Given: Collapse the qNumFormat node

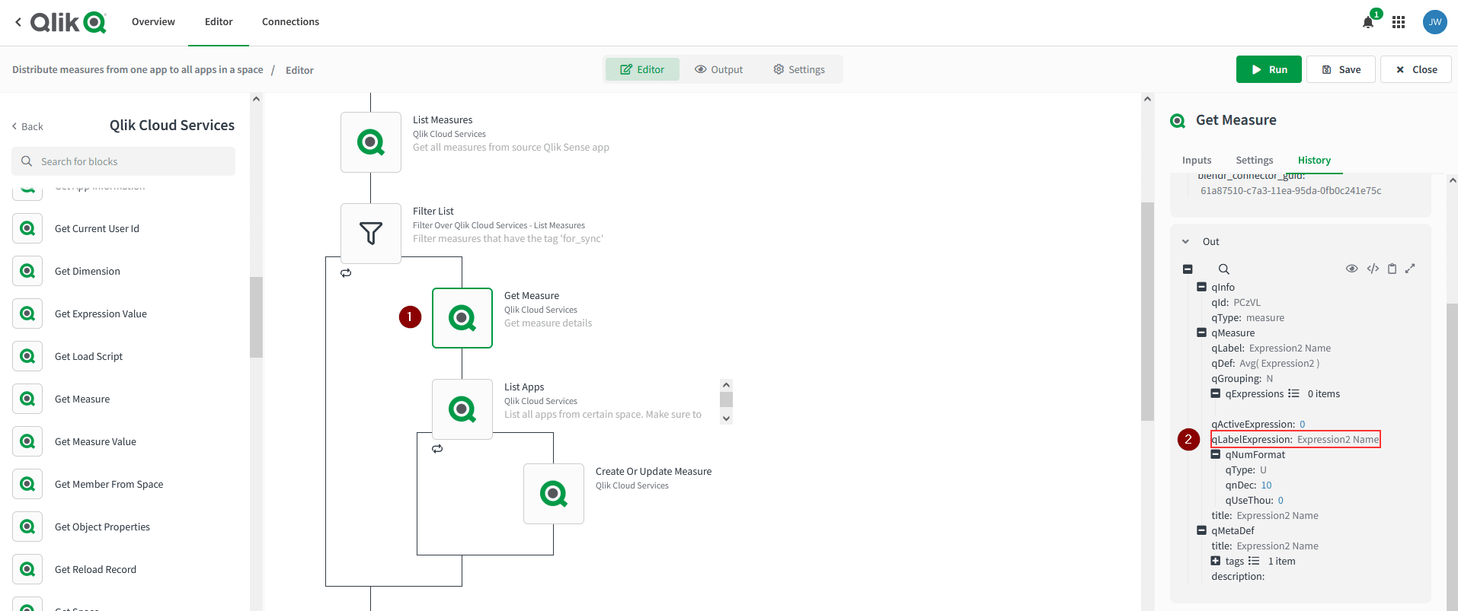Looking at the screenshot, I should [1216, 454].
